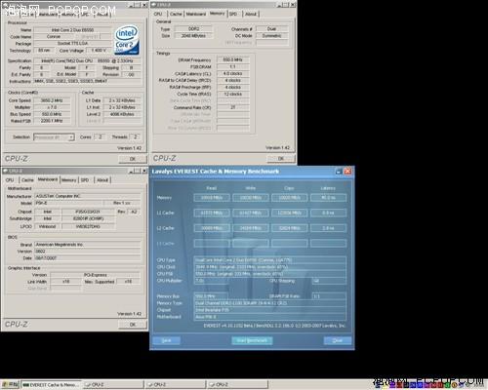Click the L2 Cache Read result in EVEREST
This screenshot has height=390, width=488.
coord(212,228)
